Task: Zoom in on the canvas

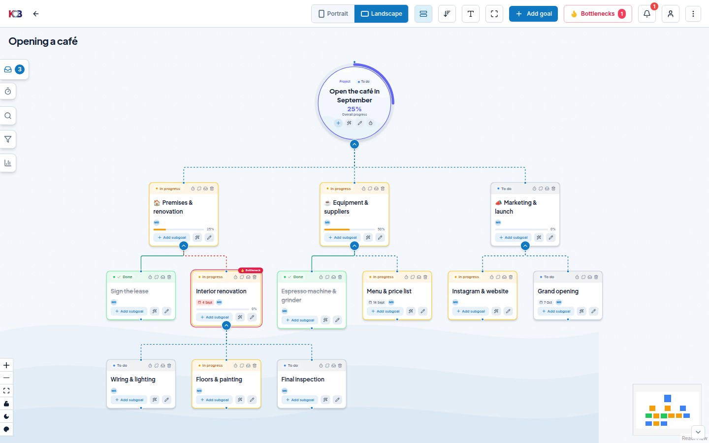Action: click(6, 365)
